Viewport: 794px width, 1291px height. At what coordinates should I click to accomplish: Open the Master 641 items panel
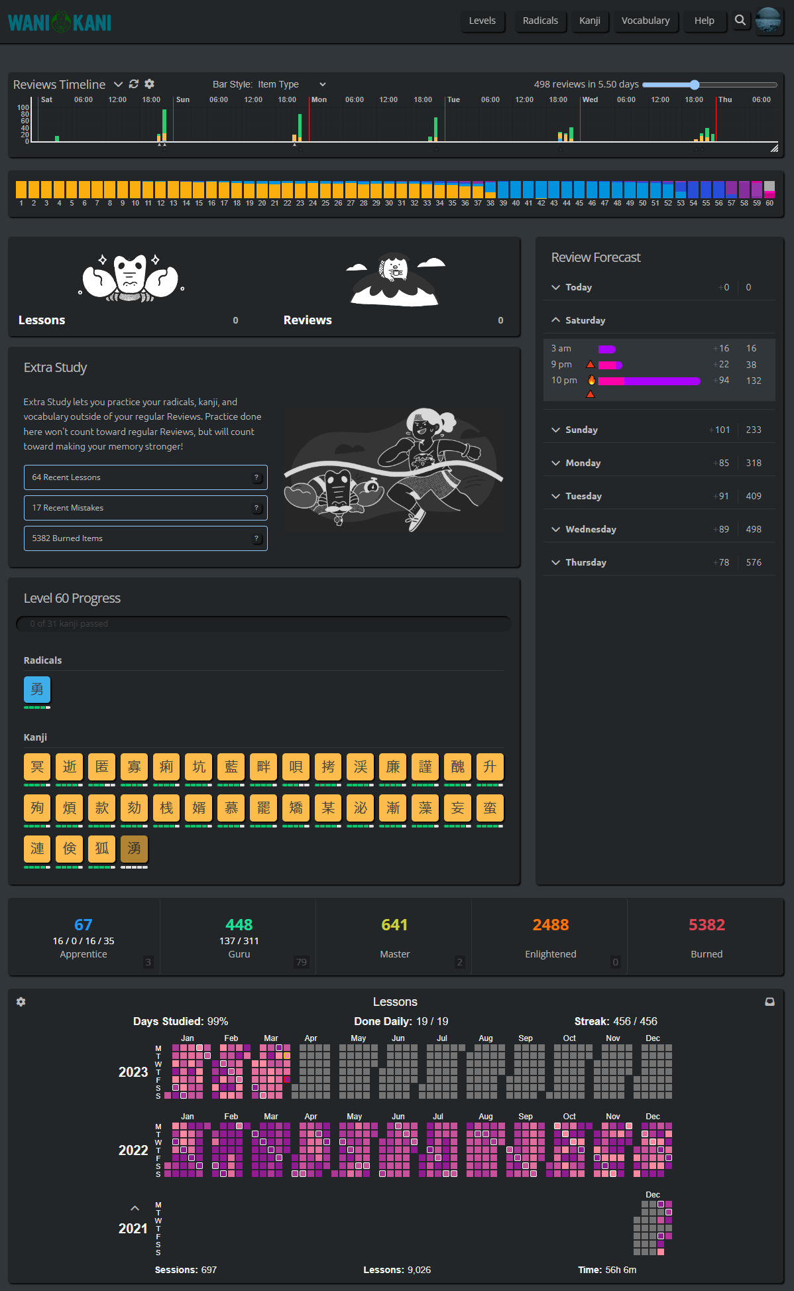394,938
